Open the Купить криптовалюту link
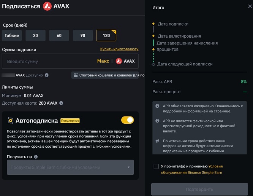 (119, 49)
